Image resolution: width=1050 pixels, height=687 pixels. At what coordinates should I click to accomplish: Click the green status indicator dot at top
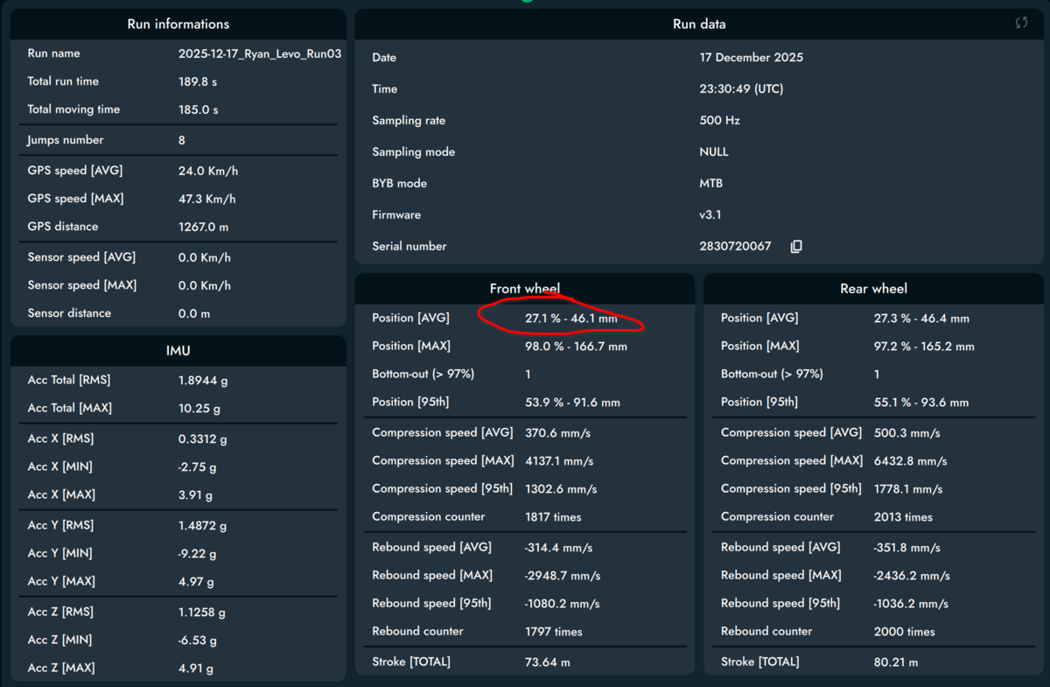point(525,4)
